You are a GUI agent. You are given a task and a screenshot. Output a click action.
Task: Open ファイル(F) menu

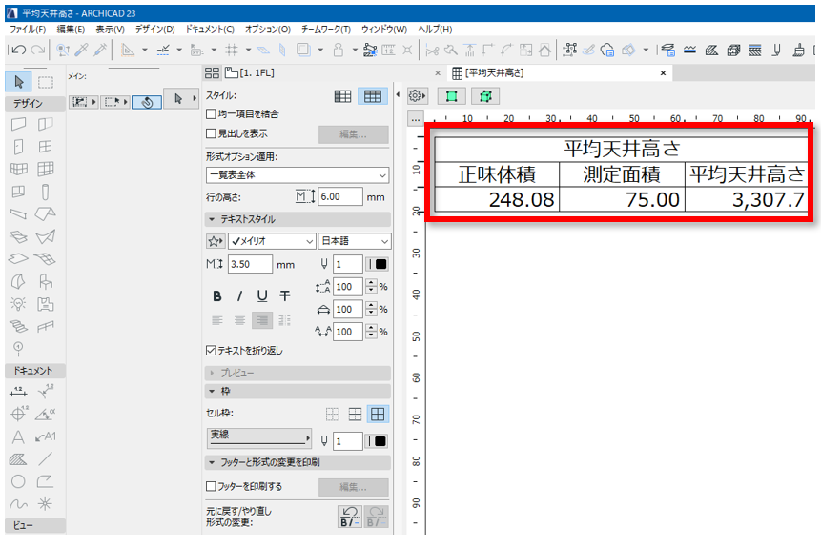(28, 30)
